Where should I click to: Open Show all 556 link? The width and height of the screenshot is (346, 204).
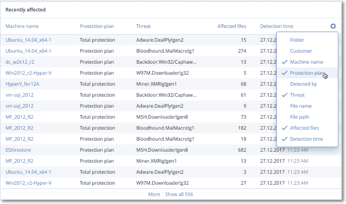pos(179,194)
